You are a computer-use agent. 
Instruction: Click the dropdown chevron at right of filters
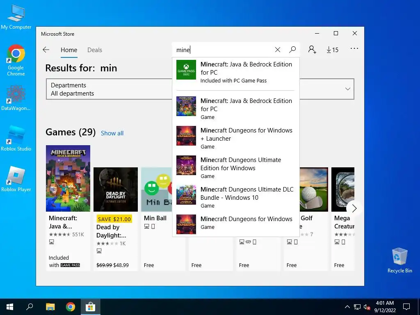348,89
